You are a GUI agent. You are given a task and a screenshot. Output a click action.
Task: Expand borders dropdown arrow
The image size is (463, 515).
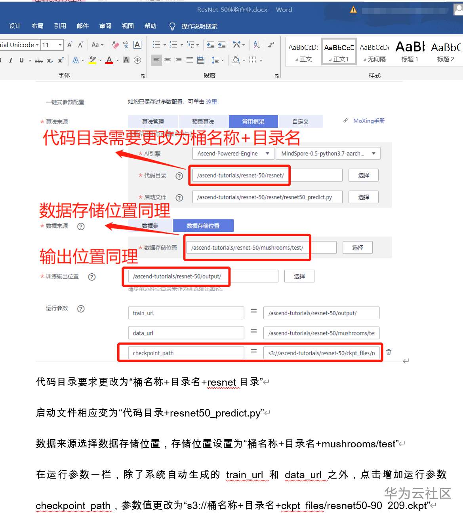tap(261, 60)
